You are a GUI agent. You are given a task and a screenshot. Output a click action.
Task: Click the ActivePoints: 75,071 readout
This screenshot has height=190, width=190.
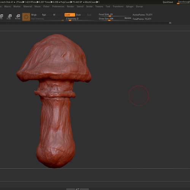pyautogui.click(x=142, y=15)
